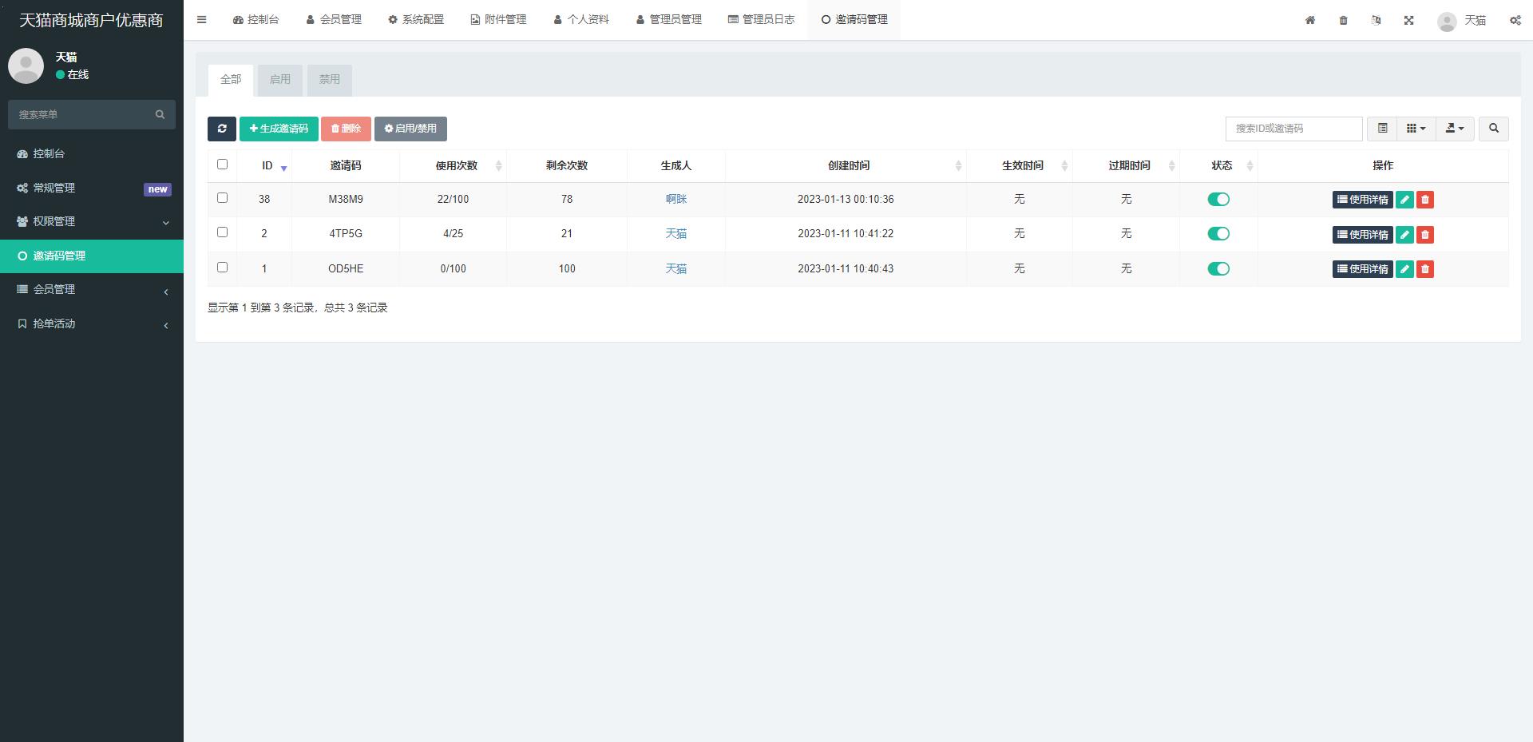Screen dimensions: 1533x742
Task: Open the 管理员日志 top tab
Action: click(761, 20)
